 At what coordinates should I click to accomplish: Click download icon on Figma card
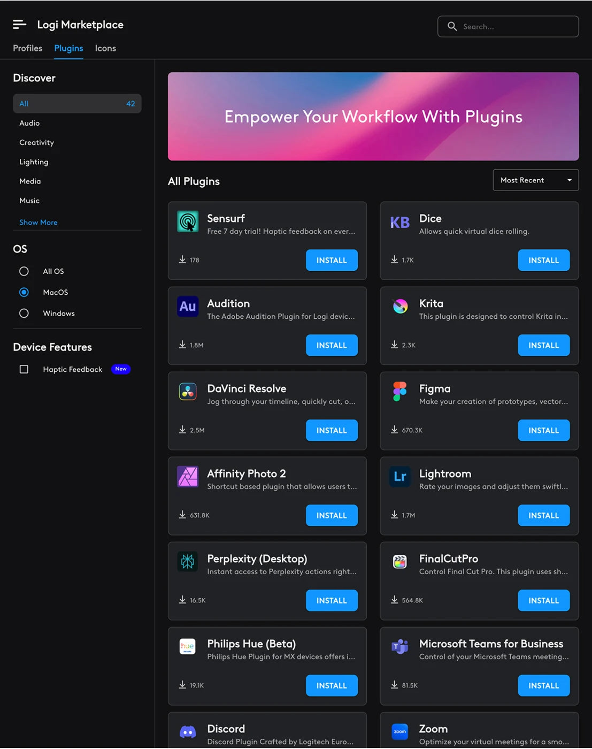(394, 430)
